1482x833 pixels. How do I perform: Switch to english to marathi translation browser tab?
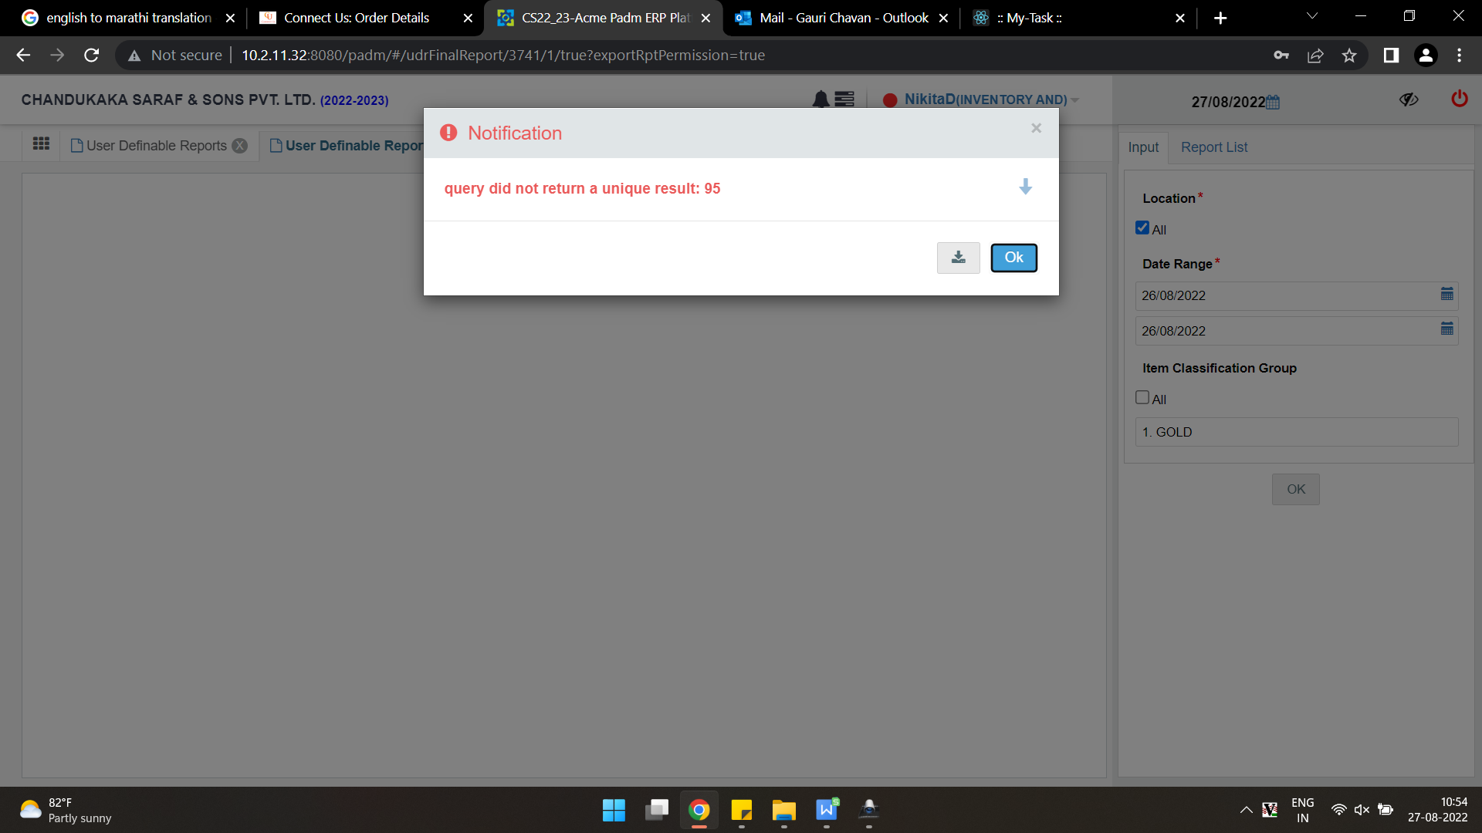tap(129, 18)
